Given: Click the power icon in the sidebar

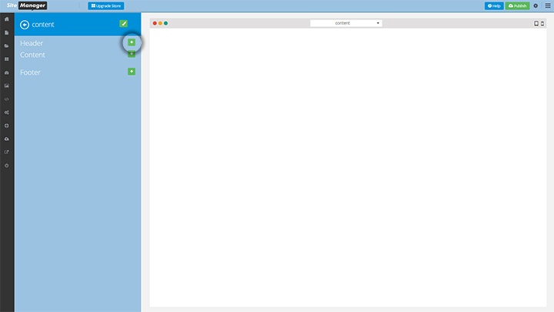Looking at the screenshot, I should point(7,166).
